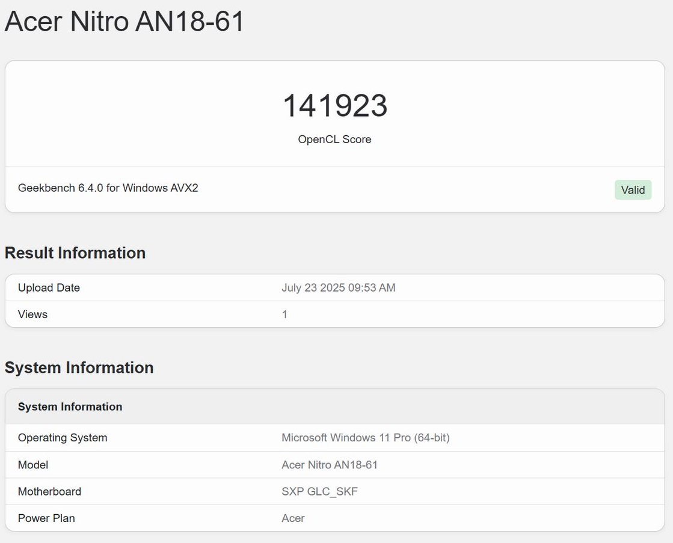Image resolution: width=673 pixels, height=543 pixels.
Task: Click the large "System Information" section heading
Action: point(79,368)
